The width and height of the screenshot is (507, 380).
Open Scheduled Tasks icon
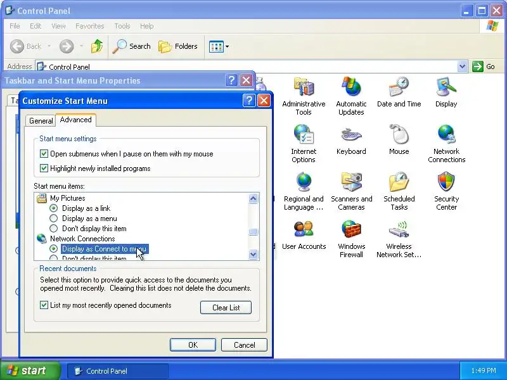399,182
